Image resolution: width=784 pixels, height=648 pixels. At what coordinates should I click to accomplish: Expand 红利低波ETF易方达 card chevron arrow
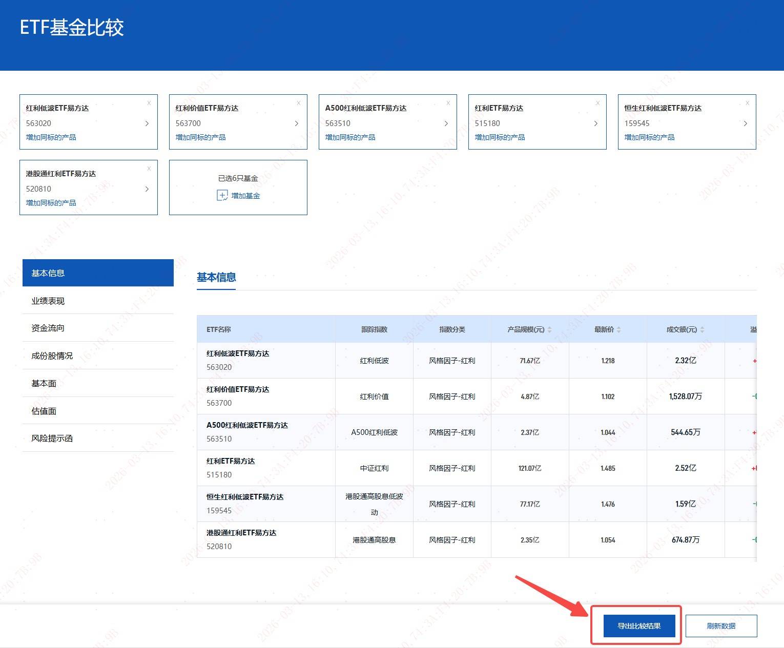coord(147,123)
